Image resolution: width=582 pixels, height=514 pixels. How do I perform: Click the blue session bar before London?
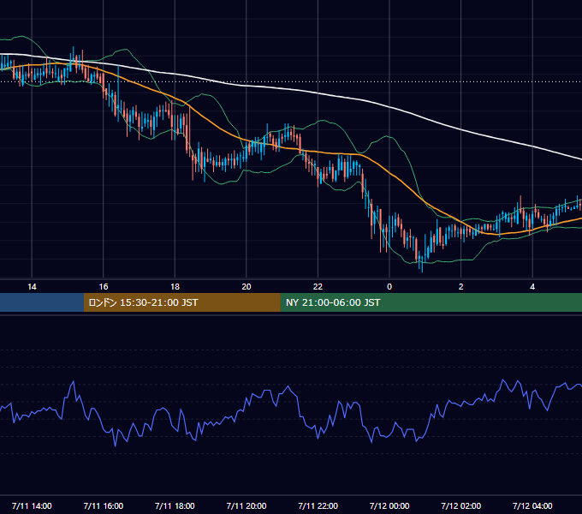click(x=42, y=302)
